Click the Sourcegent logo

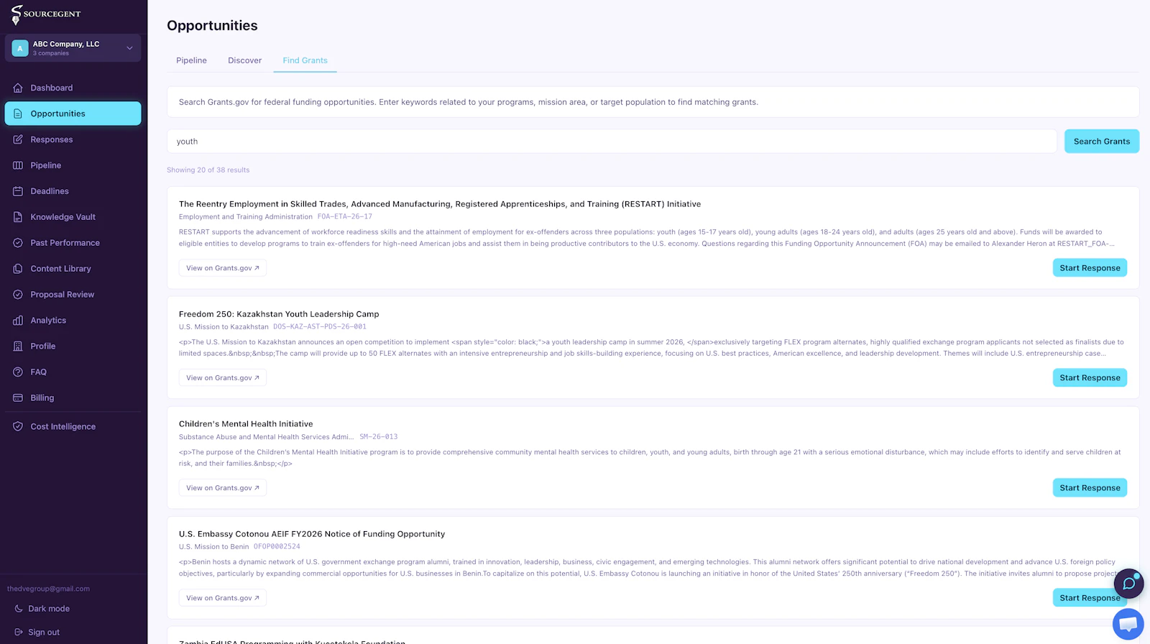tap(45, 14)
